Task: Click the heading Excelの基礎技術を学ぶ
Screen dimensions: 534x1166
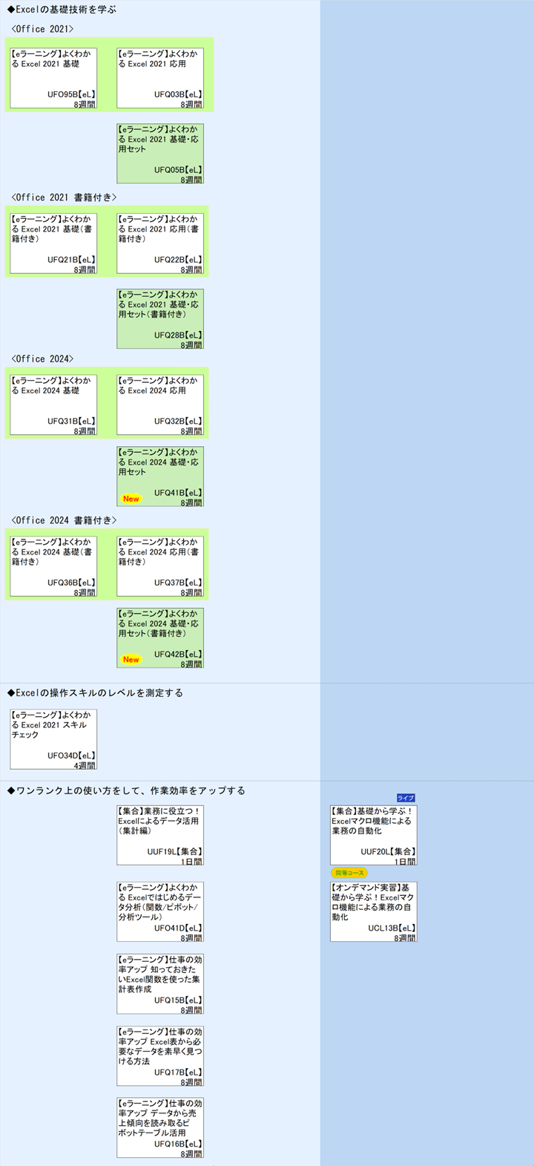Action: [x=62, y=10]
